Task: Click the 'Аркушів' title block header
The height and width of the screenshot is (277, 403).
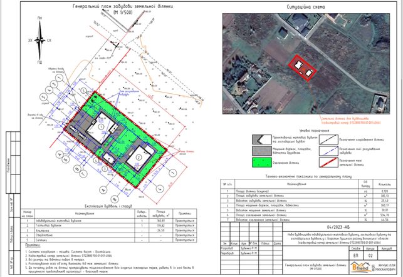Action: 387,248
